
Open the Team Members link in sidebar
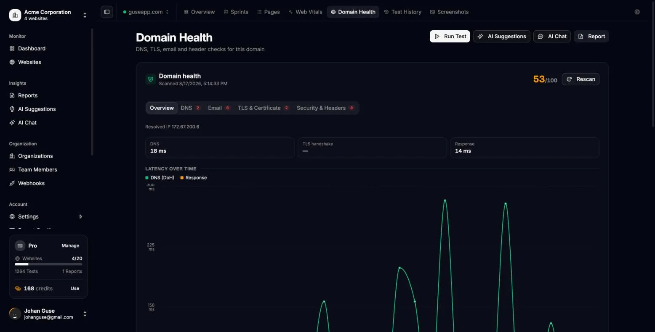tap(37, 169)
